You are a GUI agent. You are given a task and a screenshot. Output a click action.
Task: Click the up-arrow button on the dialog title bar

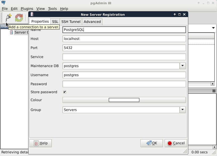tap(175, 14)
